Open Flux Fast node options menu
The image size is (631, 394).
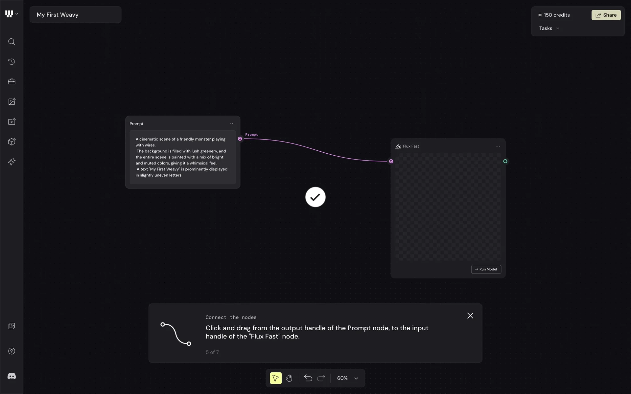(498, 146)
